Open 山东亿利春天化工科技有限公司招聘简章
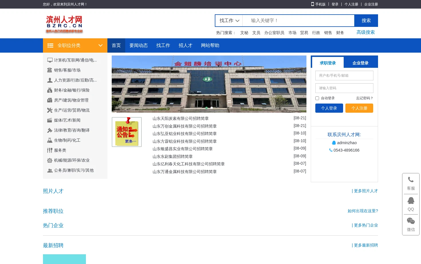Image resolution: width=421 pixels, height=264 pixels. tap(189, 164)
